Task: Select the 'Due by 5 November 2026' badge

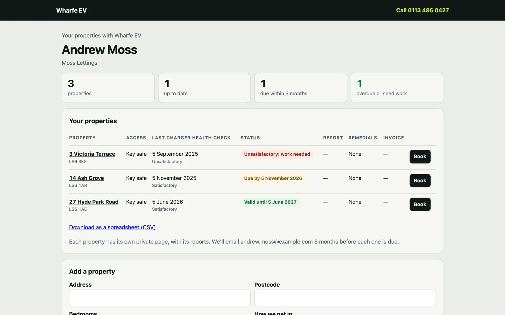Action: (273, 178)
